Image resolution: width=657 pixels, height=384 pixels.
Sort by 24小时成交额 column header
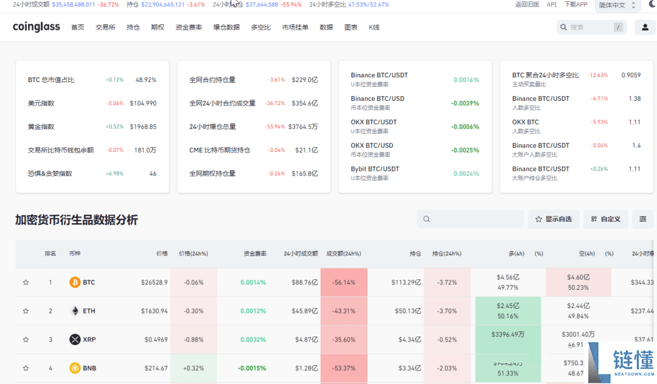tap(301, 253)
